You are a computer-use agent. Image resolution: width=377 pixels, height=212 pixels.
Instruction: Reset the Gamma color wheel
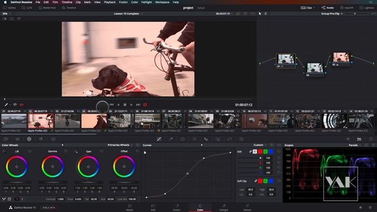point(66,151)
